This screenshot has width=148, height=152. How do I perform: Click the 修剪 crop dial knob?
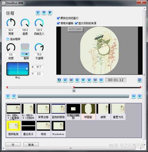click(x=11, y=47)
